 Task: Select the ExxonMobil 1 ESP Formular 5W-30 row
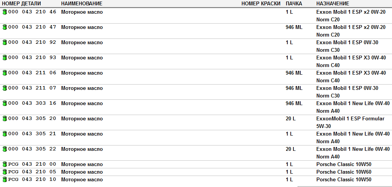tap(196, 122)
